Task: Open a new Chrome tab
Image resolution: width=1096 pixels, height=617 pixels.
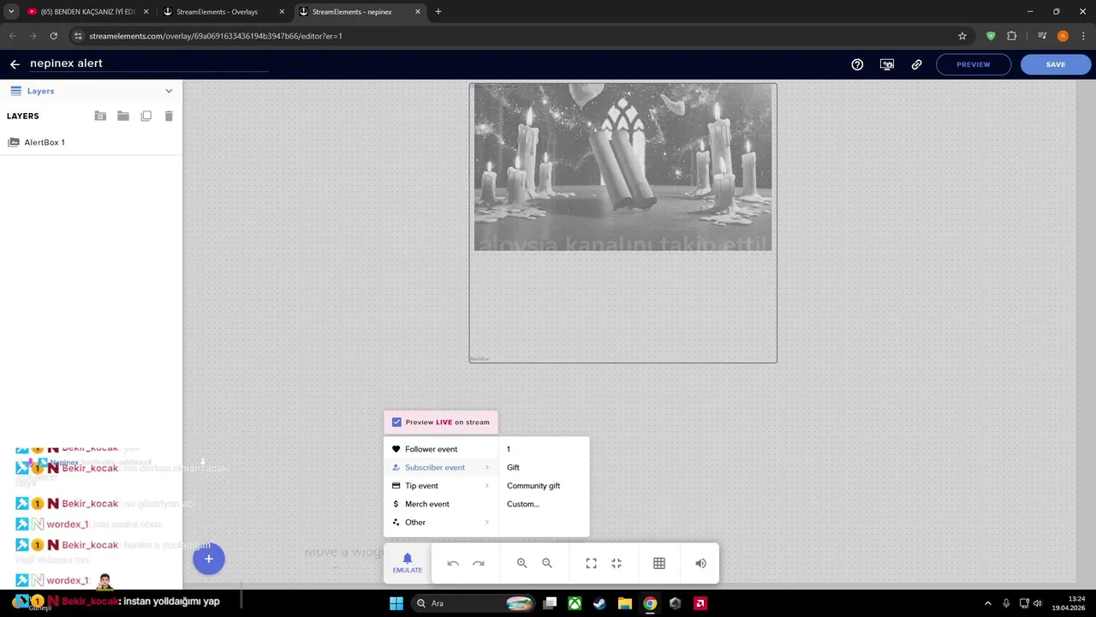Action: click(438, 12)
